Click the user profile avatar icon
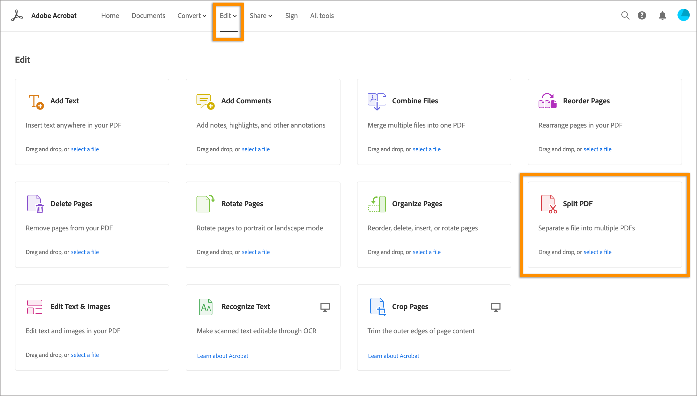The width and height of the screenshot is (697, 396). pyautogui.click(x=684, y=15)
